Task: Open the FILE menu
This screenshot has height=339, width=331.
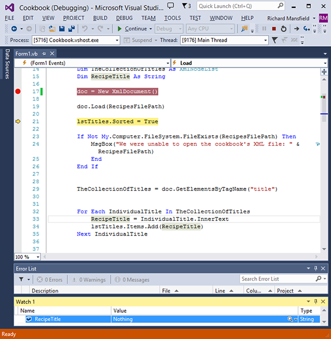Action: point(9,18)
